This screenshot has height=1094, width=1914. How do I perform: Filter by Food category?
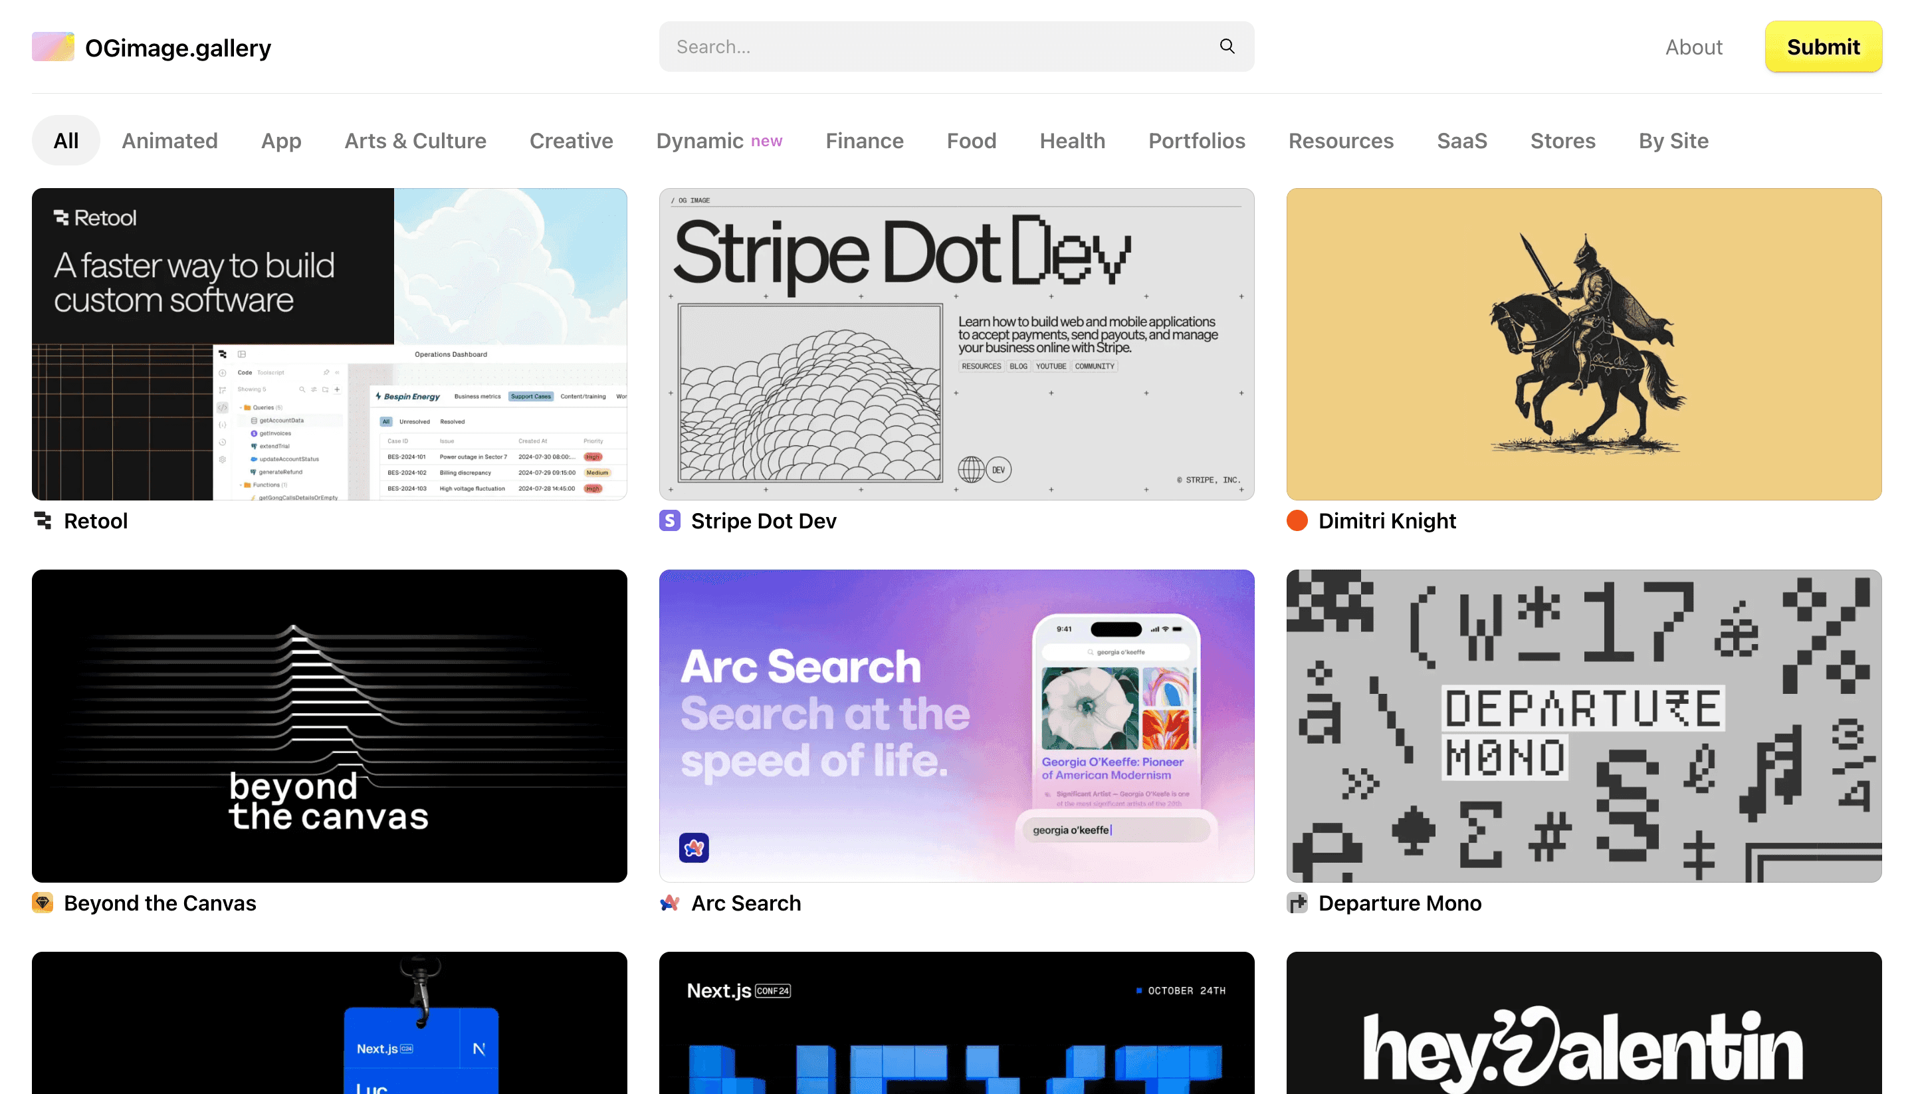[971, 140]
